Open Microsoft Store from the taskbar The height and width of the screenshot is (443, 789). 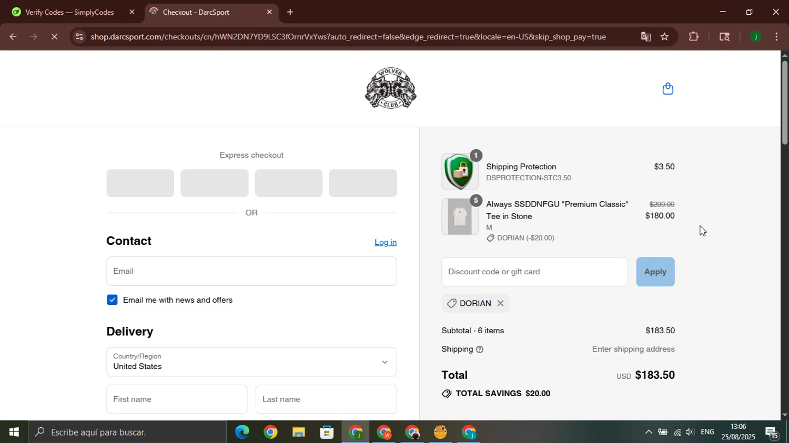tap(327, 432)
